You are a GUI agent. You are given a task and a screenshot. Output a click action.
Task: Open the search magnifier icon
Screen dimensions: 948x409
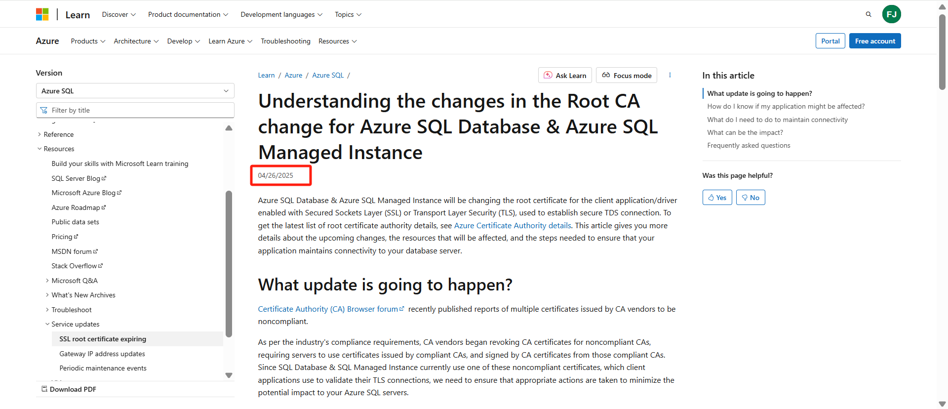click(869, 14)
